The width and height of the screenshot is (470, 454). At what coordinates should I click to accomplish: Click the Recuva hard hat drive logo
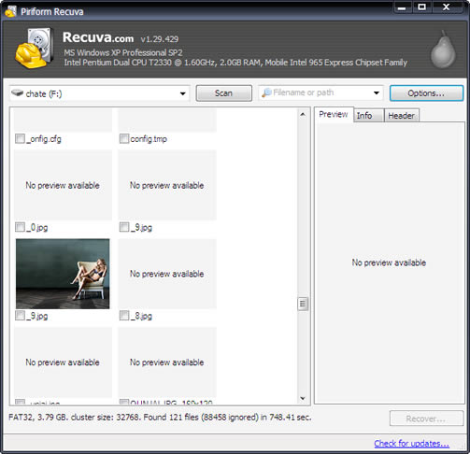(x=34, y=48)
